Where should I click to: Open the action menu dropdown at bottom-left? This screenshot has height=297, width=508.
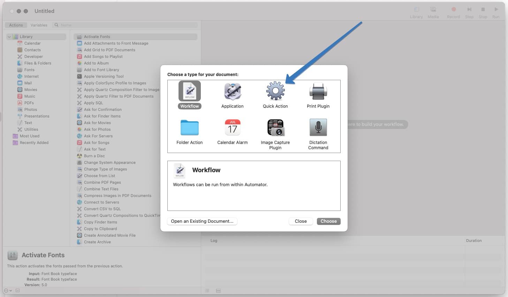point(8,290)
